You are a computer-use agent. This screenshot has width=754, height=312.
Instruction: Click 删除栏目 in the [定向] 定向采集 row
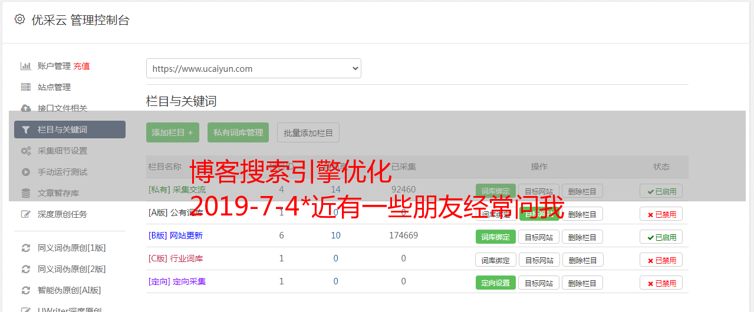click(x=582, y=283)
